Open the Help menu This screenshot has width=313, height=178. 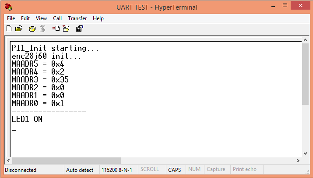[x=98, y=18]
